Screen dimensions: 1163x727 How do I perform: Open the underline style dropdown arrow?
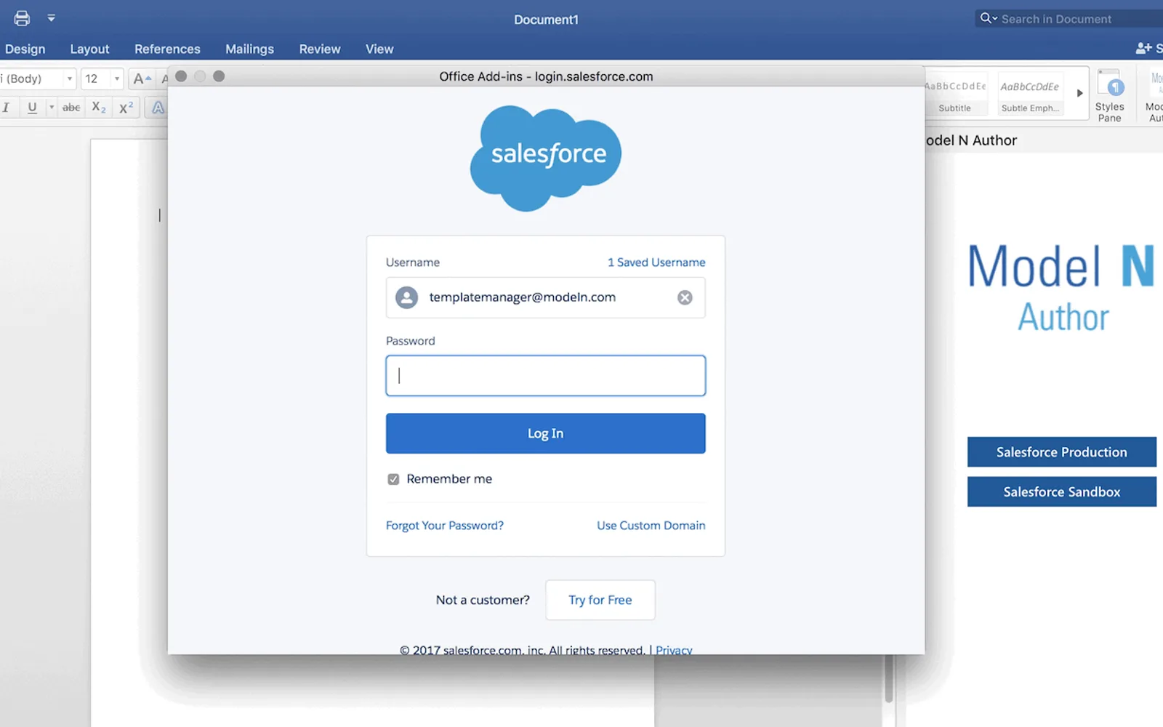tap(51, 108)
